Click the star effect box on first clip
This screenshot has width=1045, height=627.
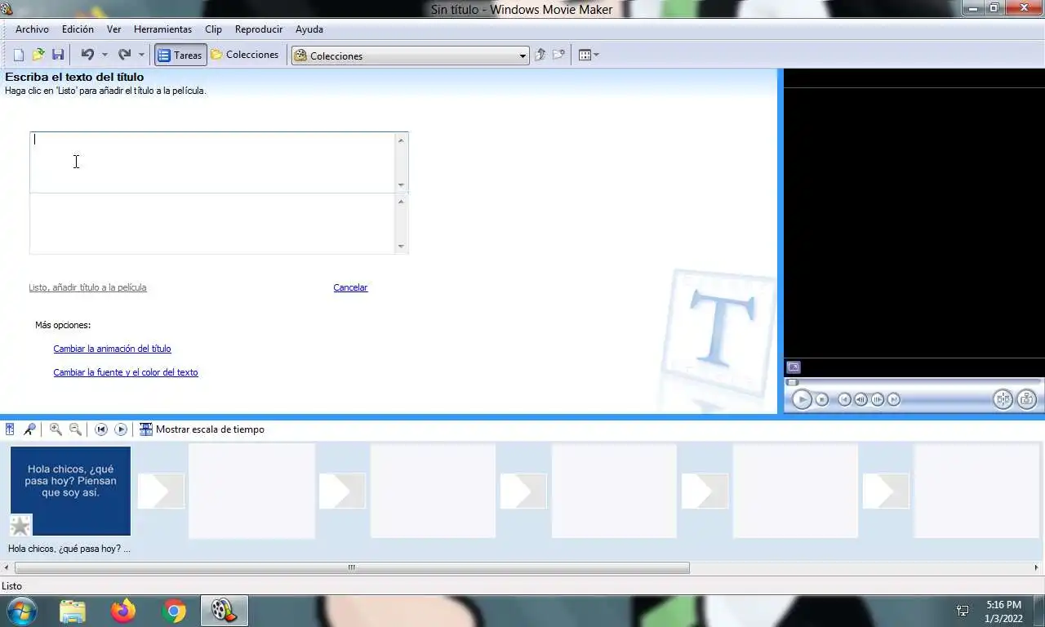pyautogui.click(x=20, y=525)
